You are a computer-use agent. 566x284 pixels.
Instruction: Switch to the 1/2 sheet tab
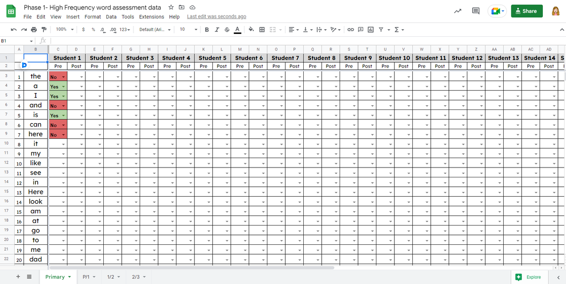coord(114,277)
